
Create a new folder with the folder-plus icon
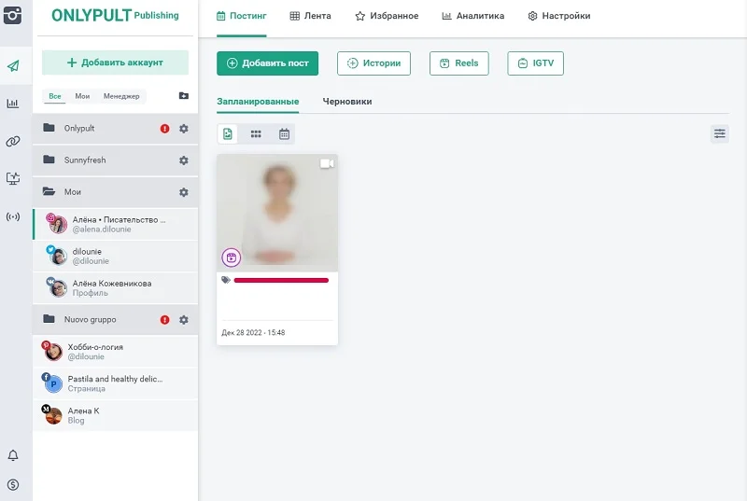(183, 96)
